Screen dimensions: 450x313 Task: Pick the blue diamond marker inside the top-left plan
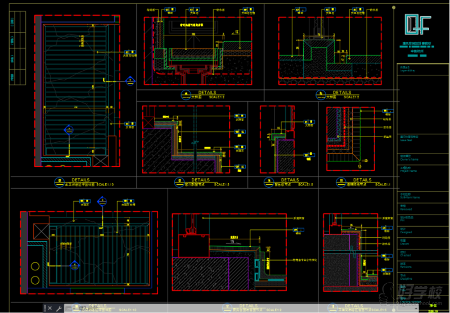(69, 130)
